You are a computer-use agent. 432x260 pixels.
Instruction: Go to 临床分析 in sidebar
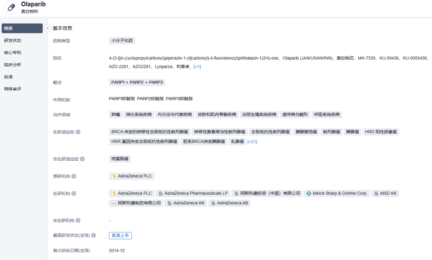(12, 65)
